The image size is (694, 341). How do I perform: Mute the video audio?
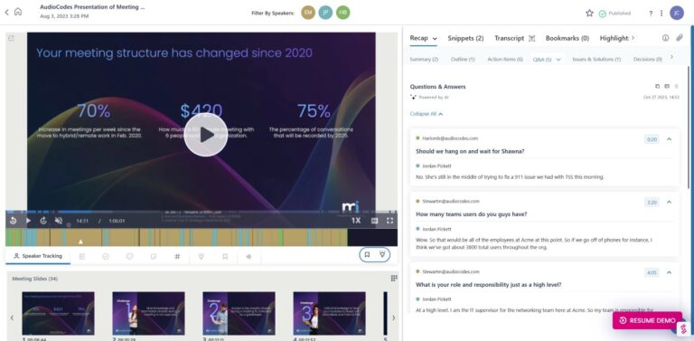59,221
